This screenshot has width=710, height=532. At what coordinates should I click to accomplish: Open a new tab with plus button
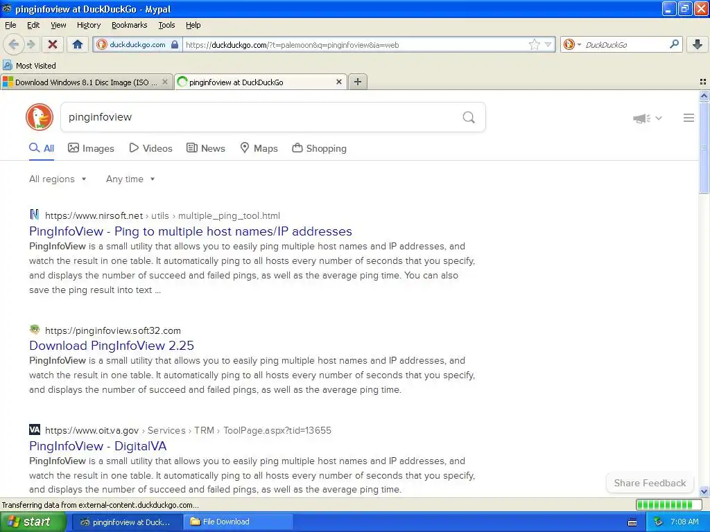358,82
